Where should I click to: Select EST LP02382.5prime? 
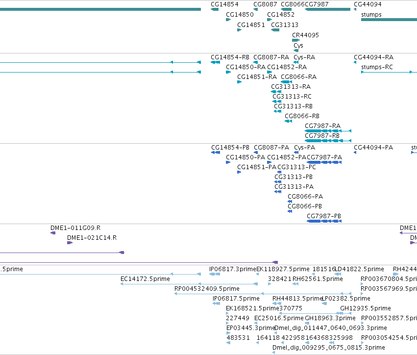coord(346,299)
